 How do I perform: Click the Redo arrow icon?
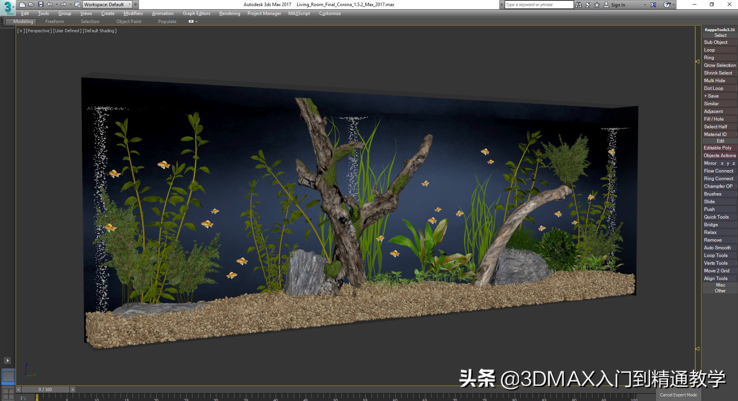click(x=64, y=5)
